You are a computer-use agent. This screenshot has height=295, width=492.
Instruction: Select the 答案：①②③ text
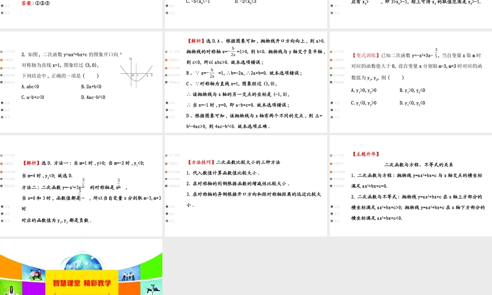(x=35, y=3)
